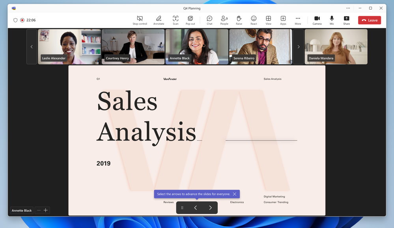Click the large Analysis heading word
The width and height of the screenshot is (394, 228).
click(x=146, y=133)
